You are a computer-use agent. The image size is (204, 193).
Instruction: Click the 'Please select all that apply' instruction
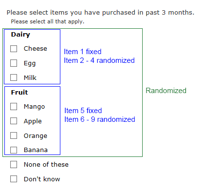48,21
